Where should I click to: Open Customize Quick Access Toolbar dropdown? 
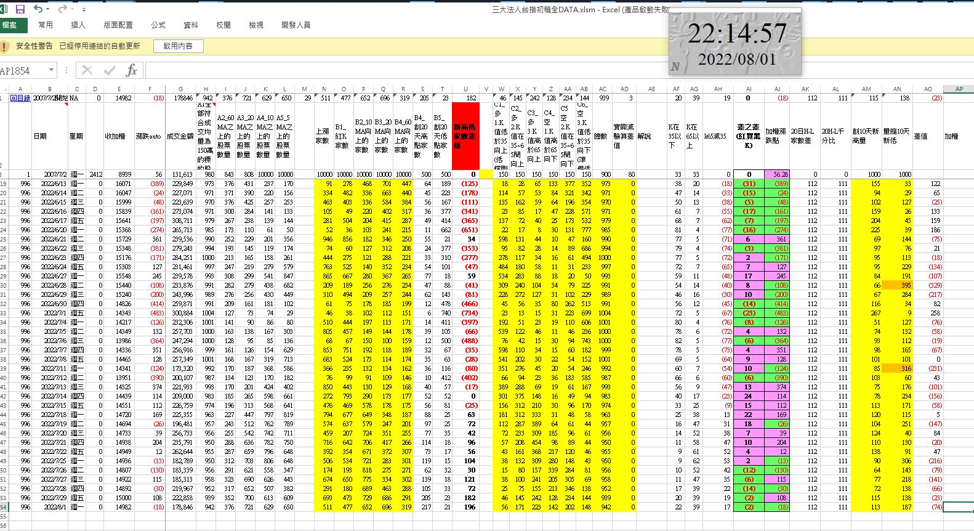84,10
